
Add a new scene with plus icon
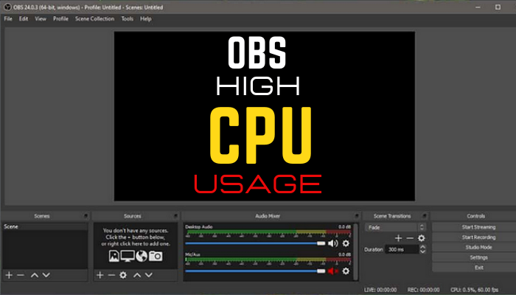click(x=9, y=275)
